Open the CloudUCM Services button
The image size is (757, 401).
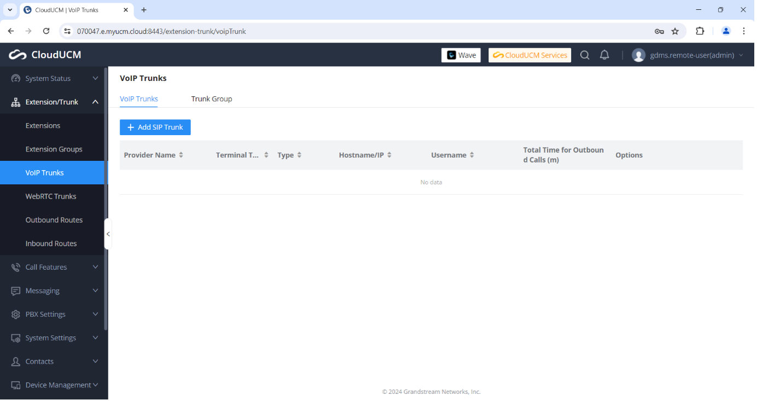tap(529, 55)
